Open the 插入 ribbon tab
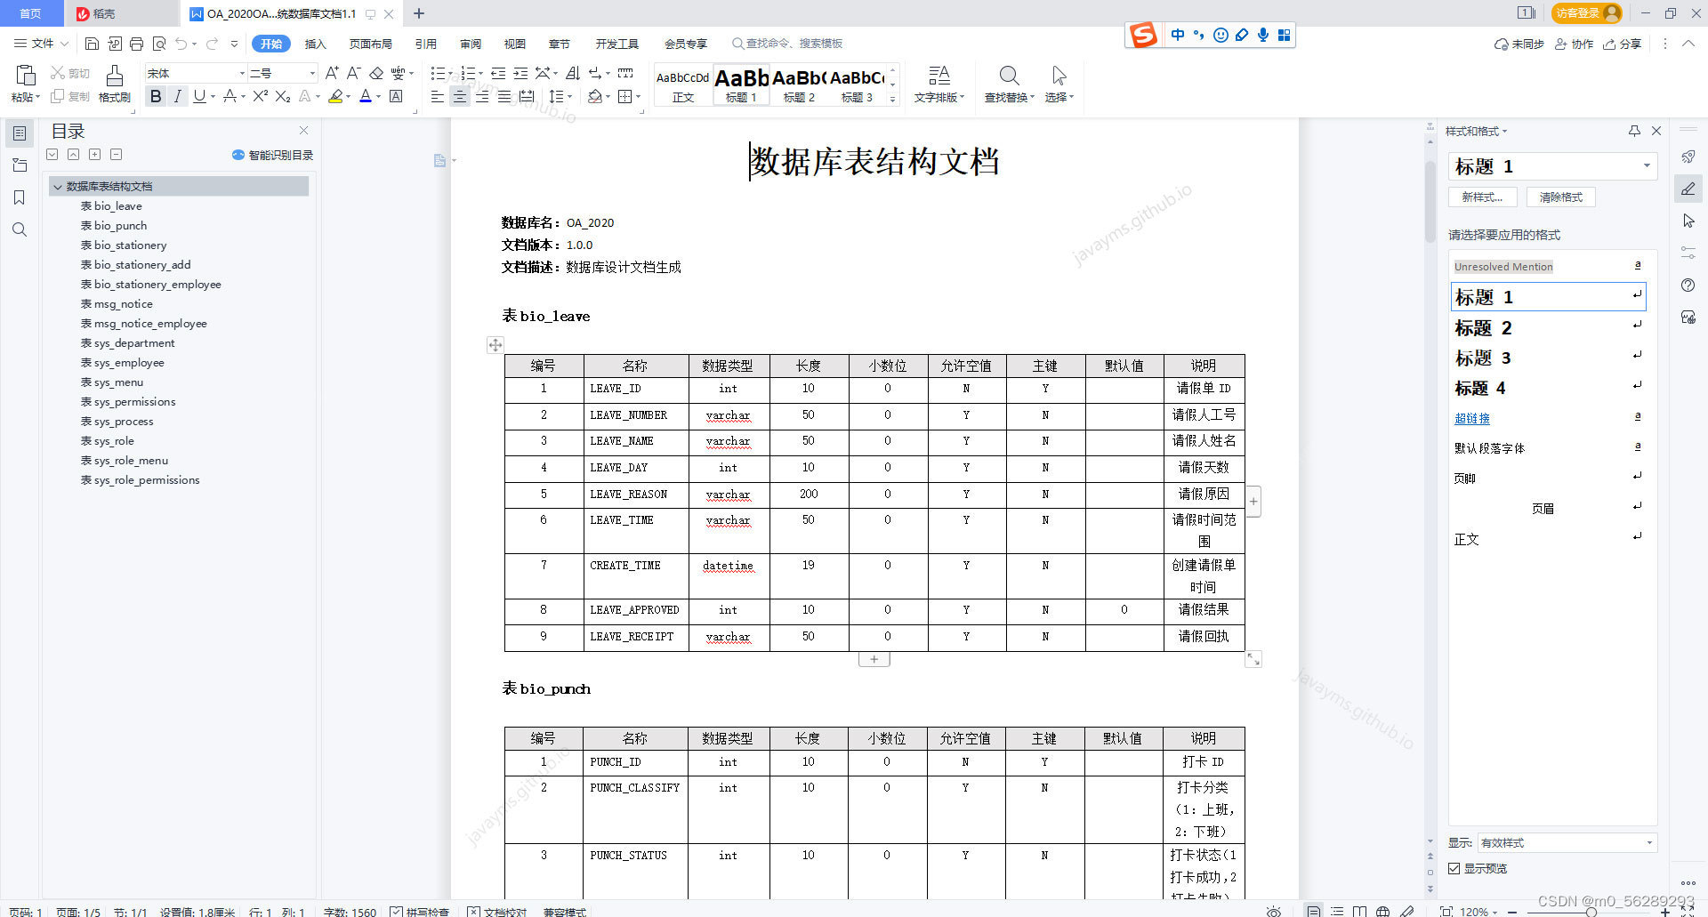1708x917 pixels. [x=315, y=44]
